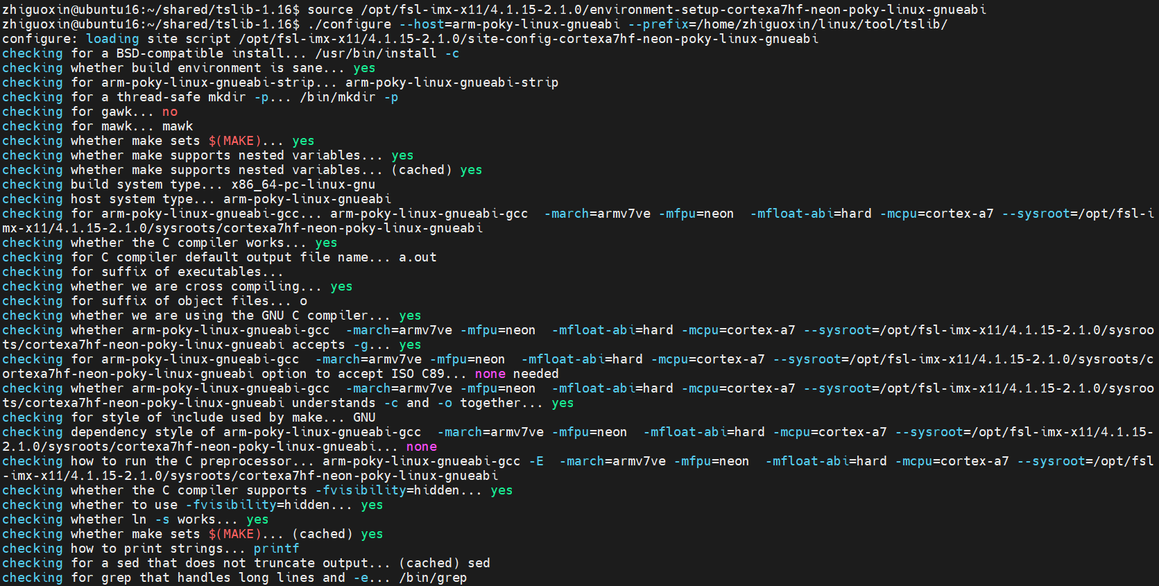Click 'arm-poky-linux-gnueabi-strip' result value
The width and height of the screenshot is (1159, 586).
(452, 83)
